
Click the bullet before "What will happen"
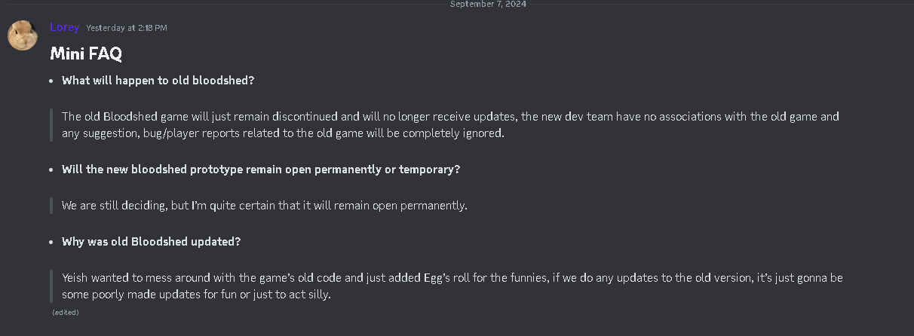(51, 81)
